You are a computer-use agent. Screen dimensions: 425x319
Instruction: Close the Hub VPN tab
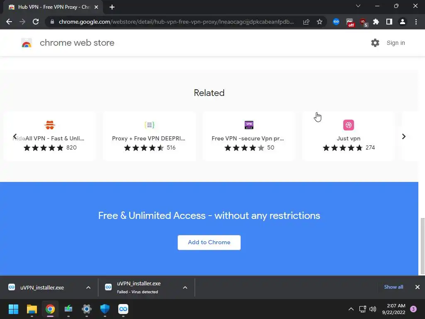pyautogui.click(x=96, y=7)
